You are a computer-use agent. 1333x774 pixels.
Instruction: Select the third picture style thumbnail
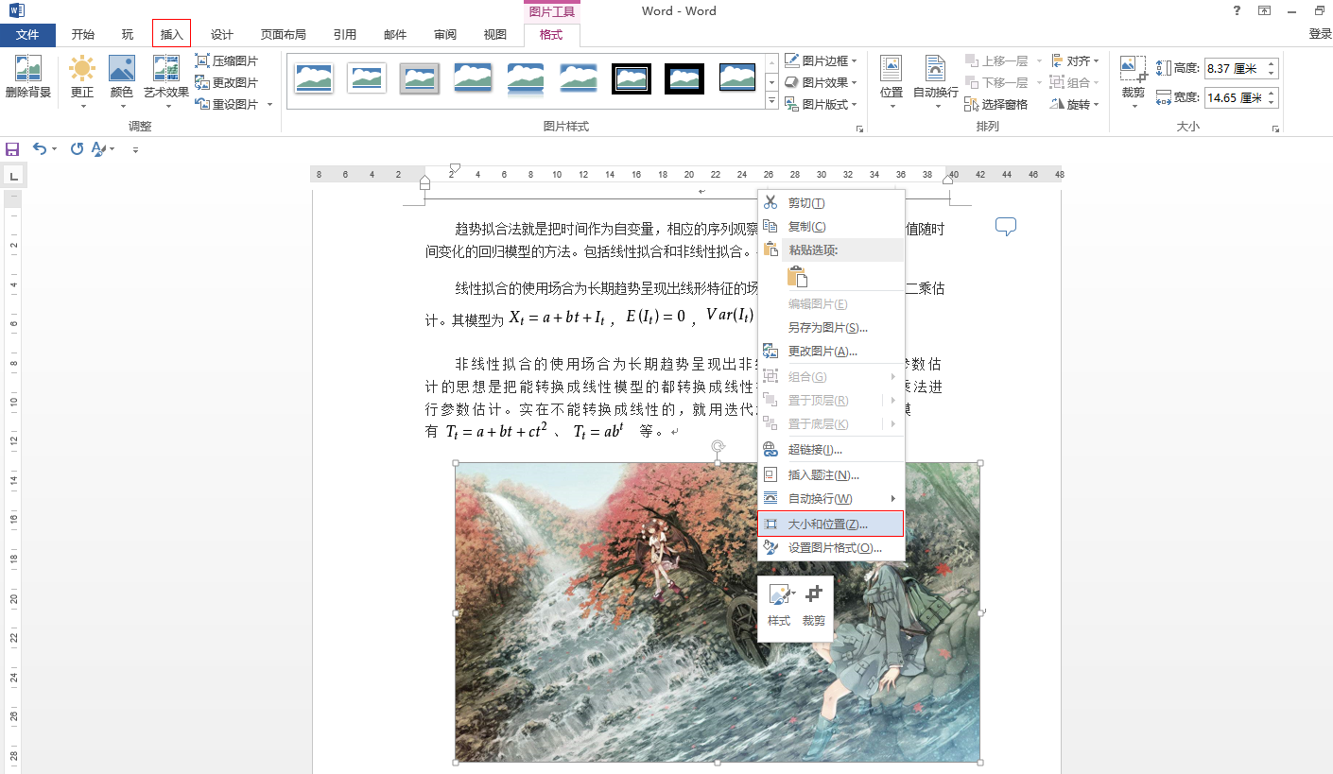coord(419,78)
